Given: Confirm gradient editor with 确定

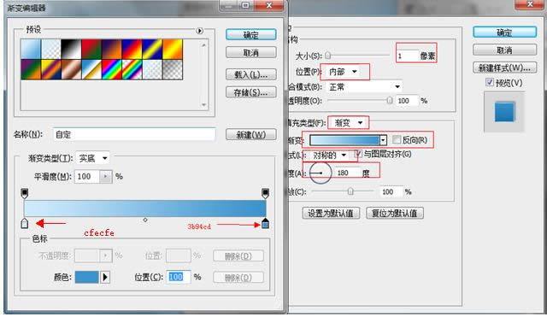Looking at the screenshot, I should click(250, 35).
